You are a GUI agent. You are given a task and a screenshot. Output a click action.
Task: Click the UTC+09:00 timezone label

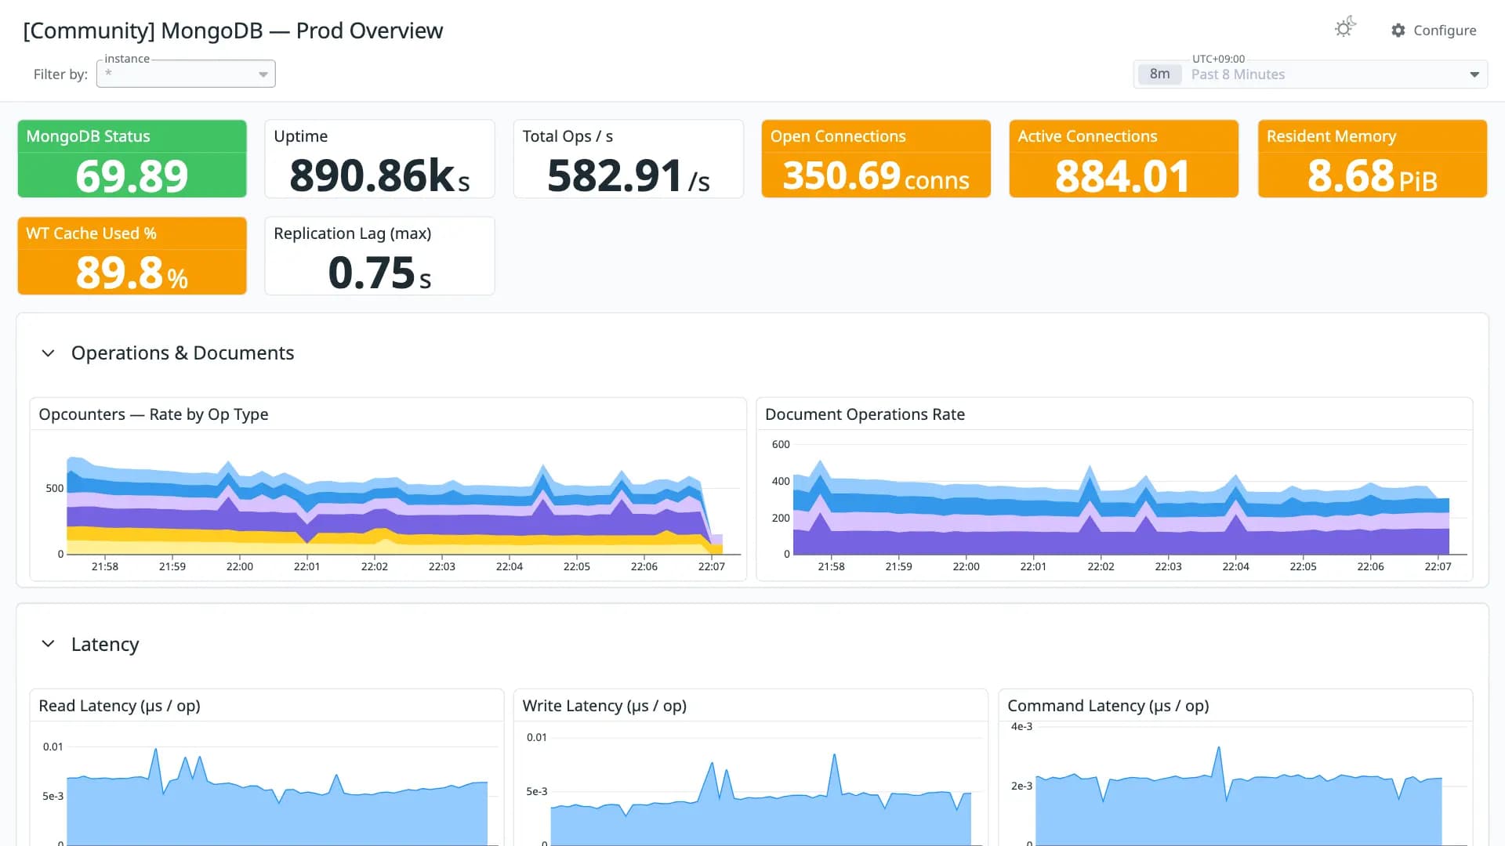(1218, 59)
